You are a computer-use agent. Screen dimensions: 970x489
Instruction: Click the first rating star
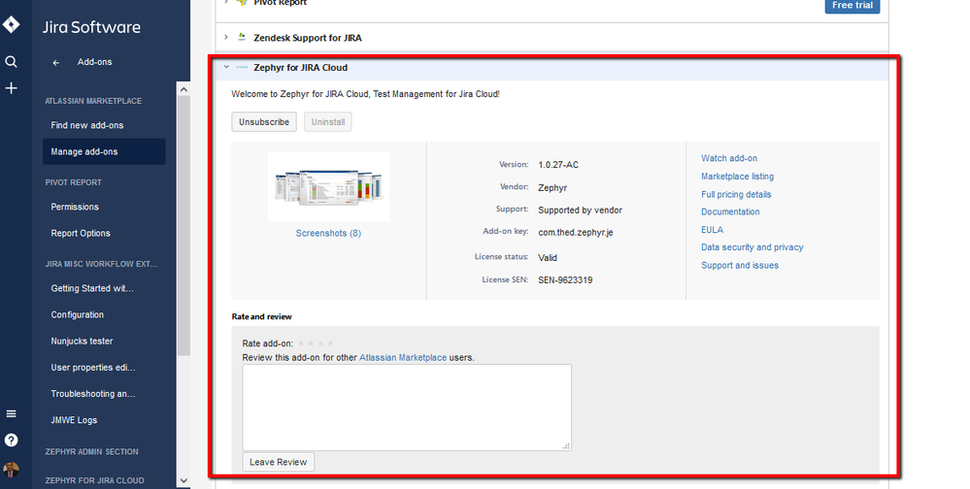point(301,343)
